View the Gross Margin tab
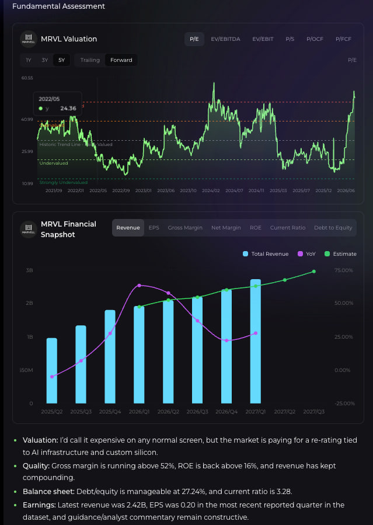The width and height of the screenshot is (373, 525). (x=185, y=228)
